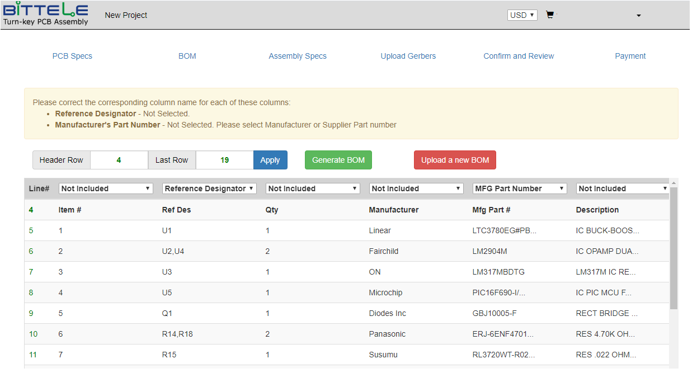The image size is (697, 387).
Task: Focus the Header Row number field
Action: tap(119, 160)
